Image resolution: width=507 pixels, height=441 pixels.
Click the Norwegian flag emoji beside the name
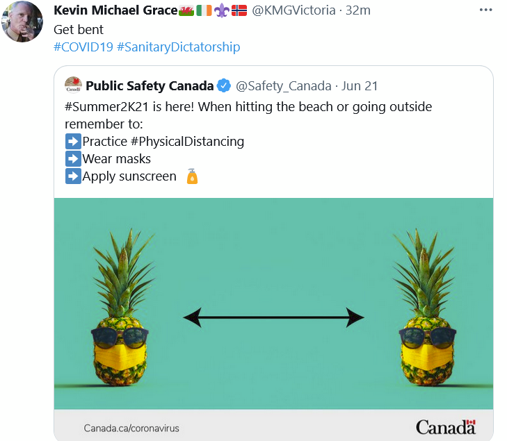pyautogui.click(x=239, y=11)
